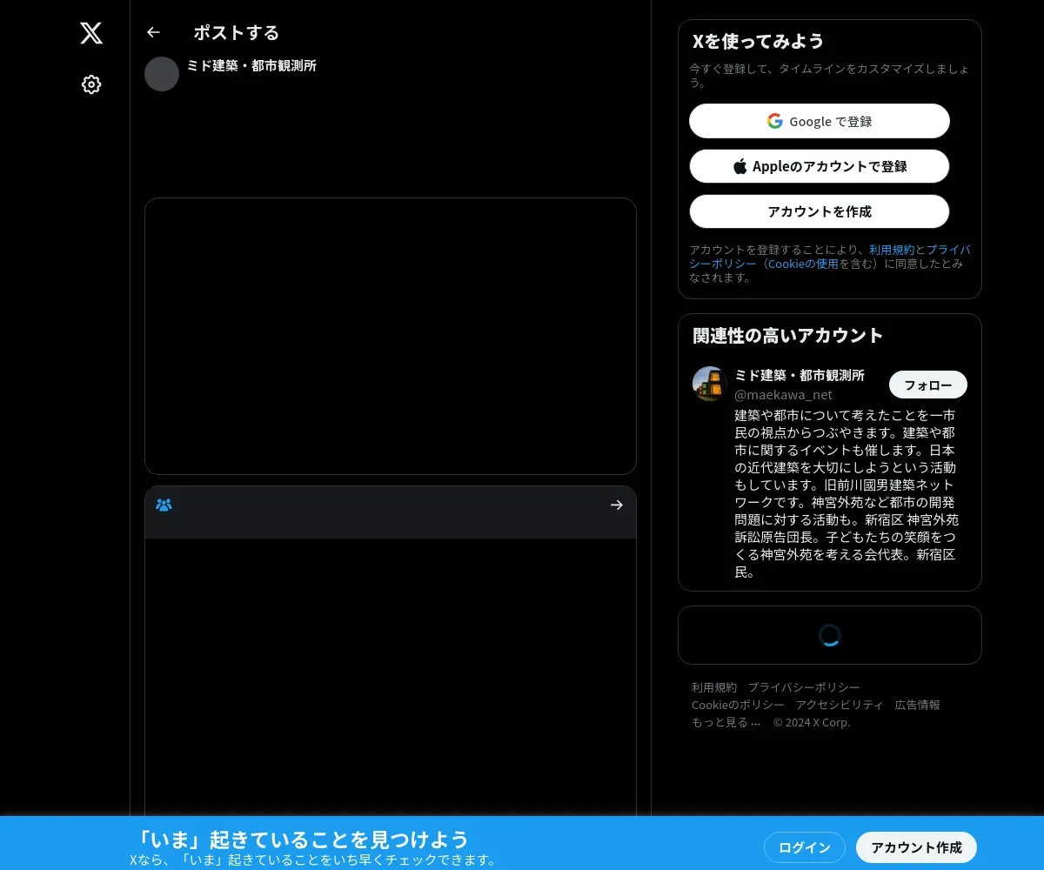The image size is (1044, 870).
Task: Open Cookieの使用 link in signup notice
Action: click(803, 264)
